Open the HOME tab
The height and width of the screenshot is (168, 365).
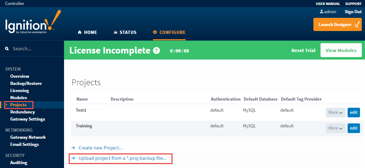point(88,32)
